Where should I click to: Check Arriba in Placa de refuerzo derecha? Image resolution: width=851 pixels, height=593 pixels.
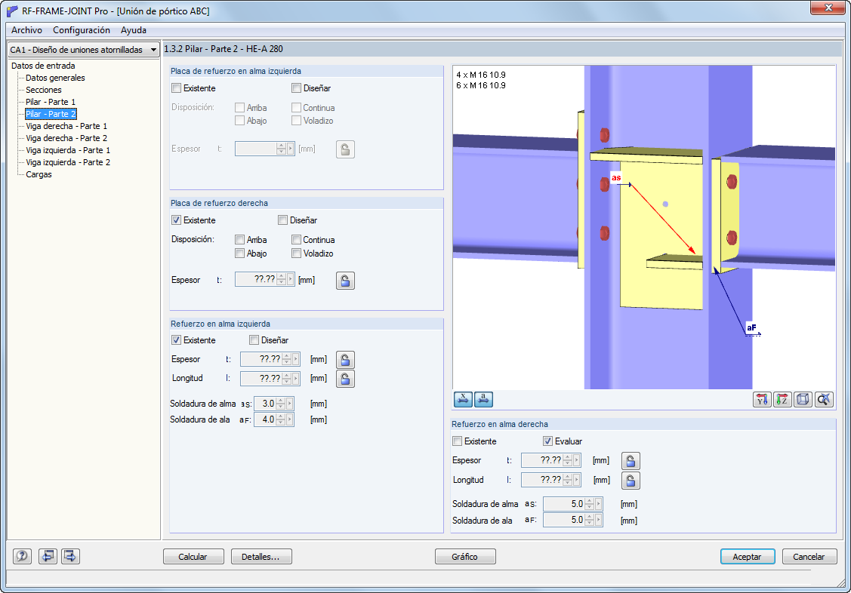[x=240, y=240]
